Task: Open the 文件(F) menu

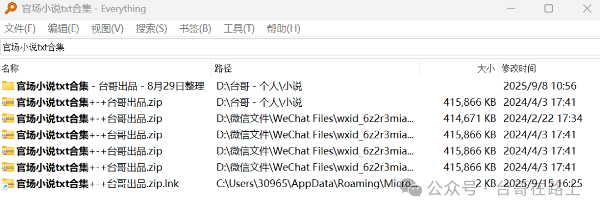Action: [x=20, y=29]
